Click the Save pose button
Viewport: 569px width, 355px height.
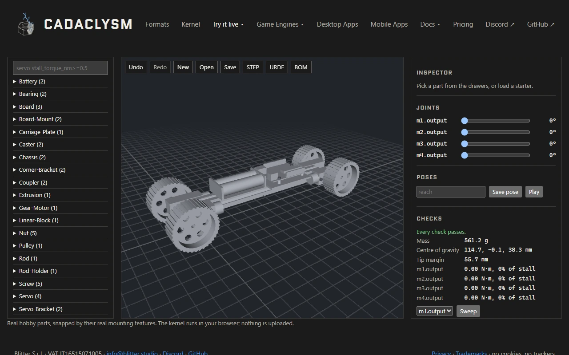pos(505,192)
